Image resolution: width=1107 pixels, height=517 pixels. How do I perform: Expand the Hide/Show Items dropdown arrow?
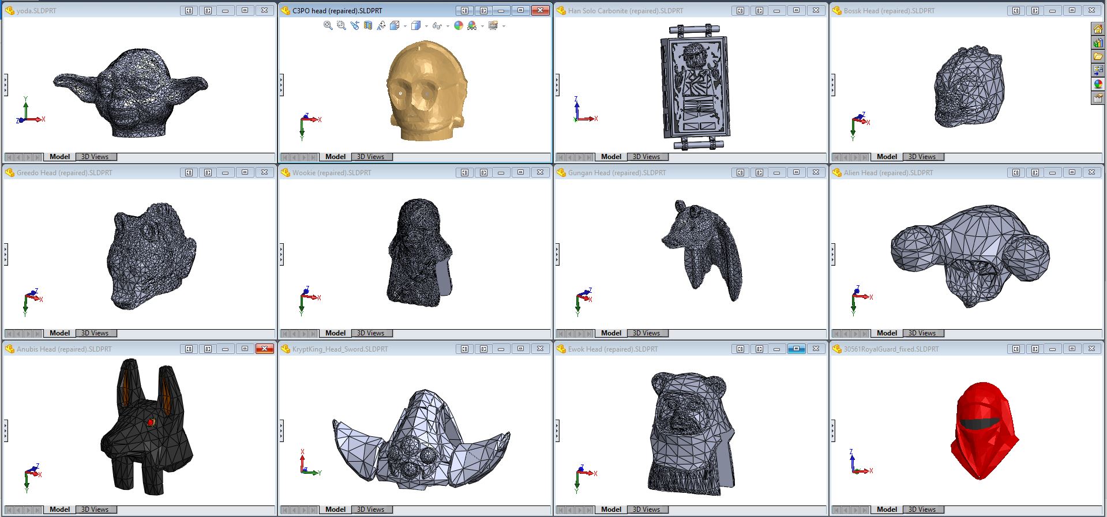pyautogui.click(x=448, y=26)
